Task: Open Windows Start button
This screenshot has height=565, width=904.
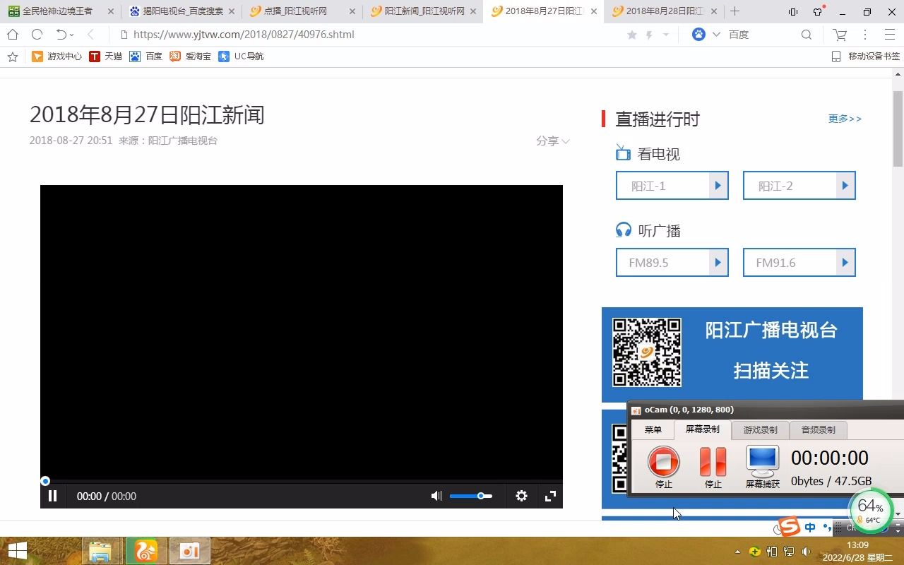Action: coord(17,552)
